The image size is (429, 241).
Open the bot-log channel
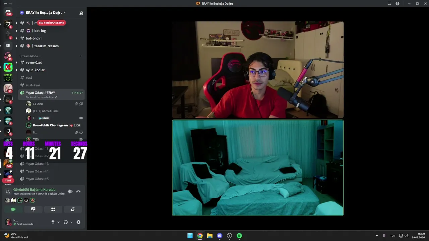[x=51, y=31]
